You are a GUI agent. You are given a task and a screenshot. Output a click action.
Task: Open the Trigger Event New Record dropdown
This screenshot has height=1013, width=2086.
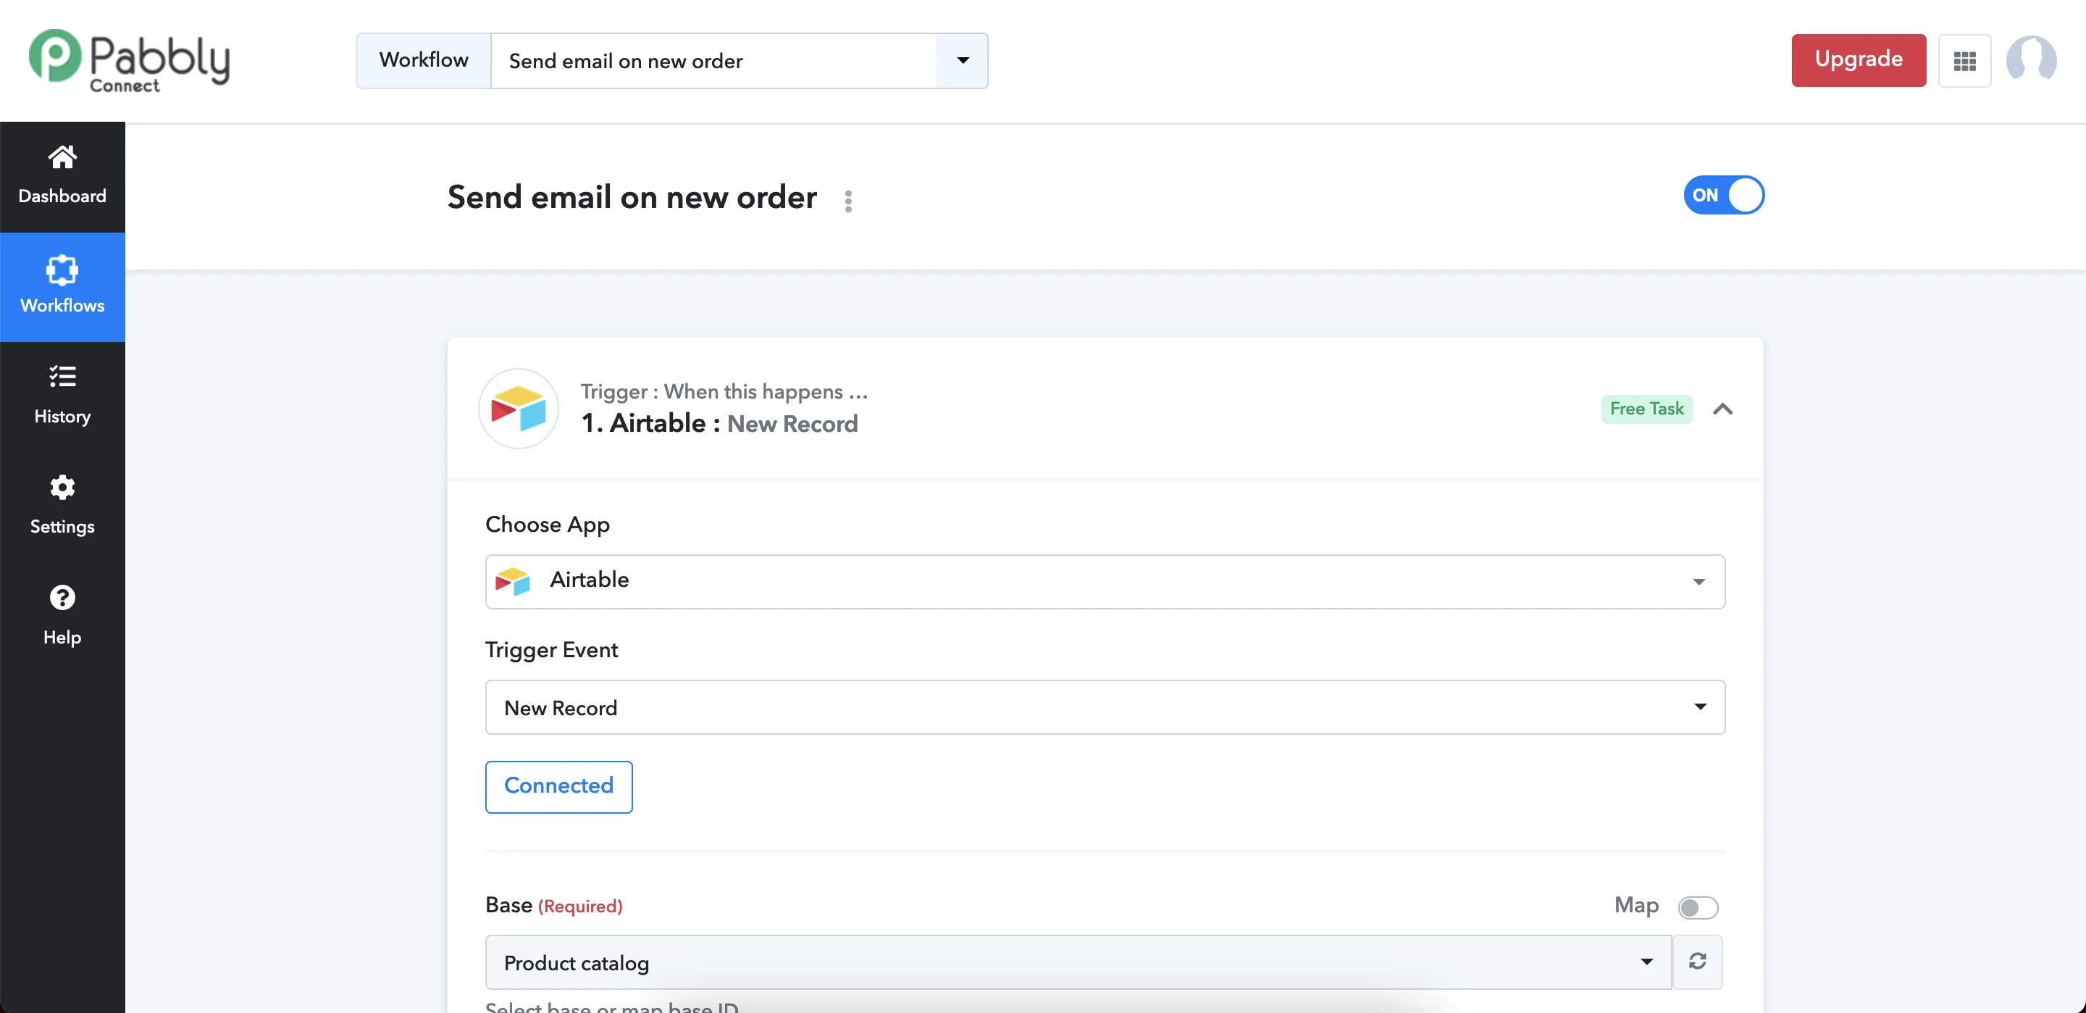[x=1105, y=706]
